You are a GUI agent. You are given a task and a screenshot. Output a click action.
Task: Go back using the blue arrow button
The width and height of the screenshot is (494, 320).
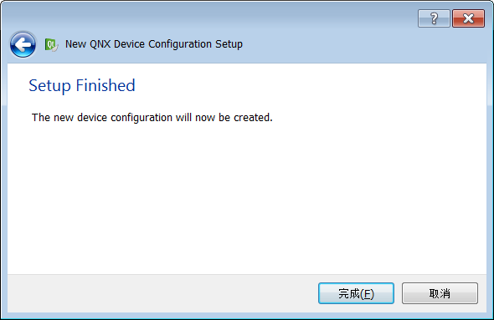tap(23, 44)
